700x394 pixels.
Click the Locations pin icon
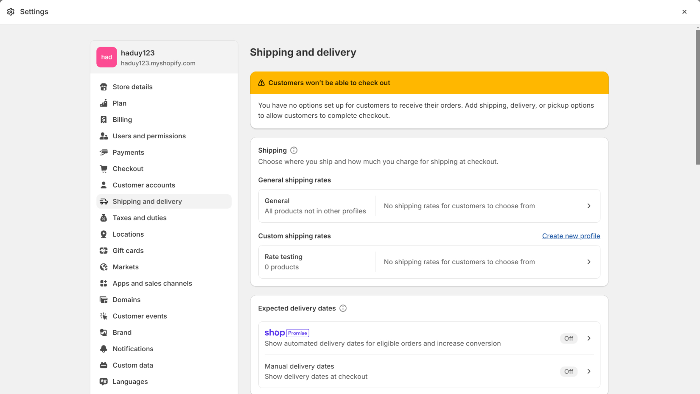point(103,234)
